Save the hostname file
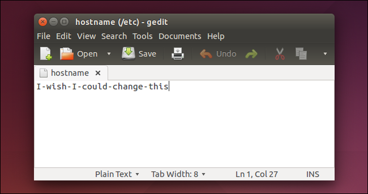 (139, 54)
